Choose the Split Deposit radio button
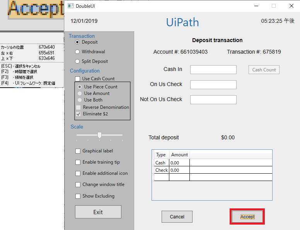Image resolution: width=300 pixels, height=230 pixels. click(x=78, y=61)
